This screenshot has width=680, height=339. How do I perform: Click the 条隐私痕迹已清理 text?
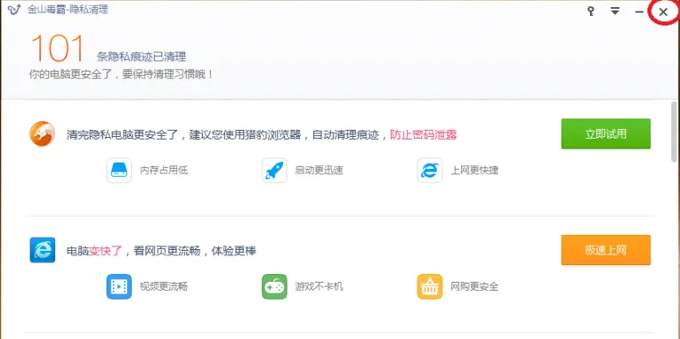[x=142, y=57]
